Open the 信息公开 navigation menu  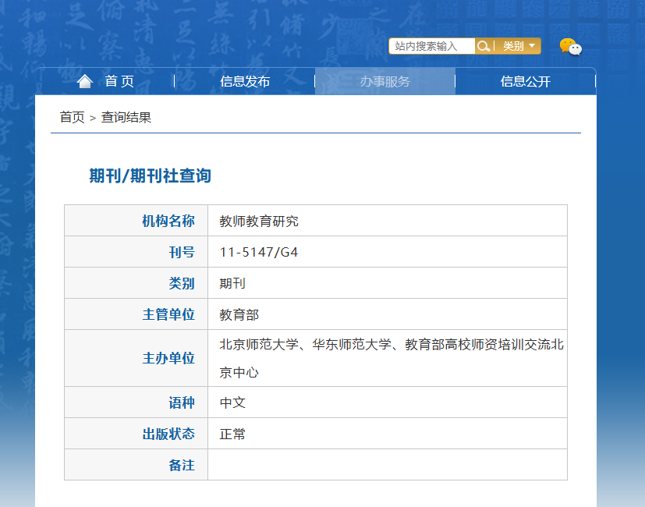click(526, 81)
